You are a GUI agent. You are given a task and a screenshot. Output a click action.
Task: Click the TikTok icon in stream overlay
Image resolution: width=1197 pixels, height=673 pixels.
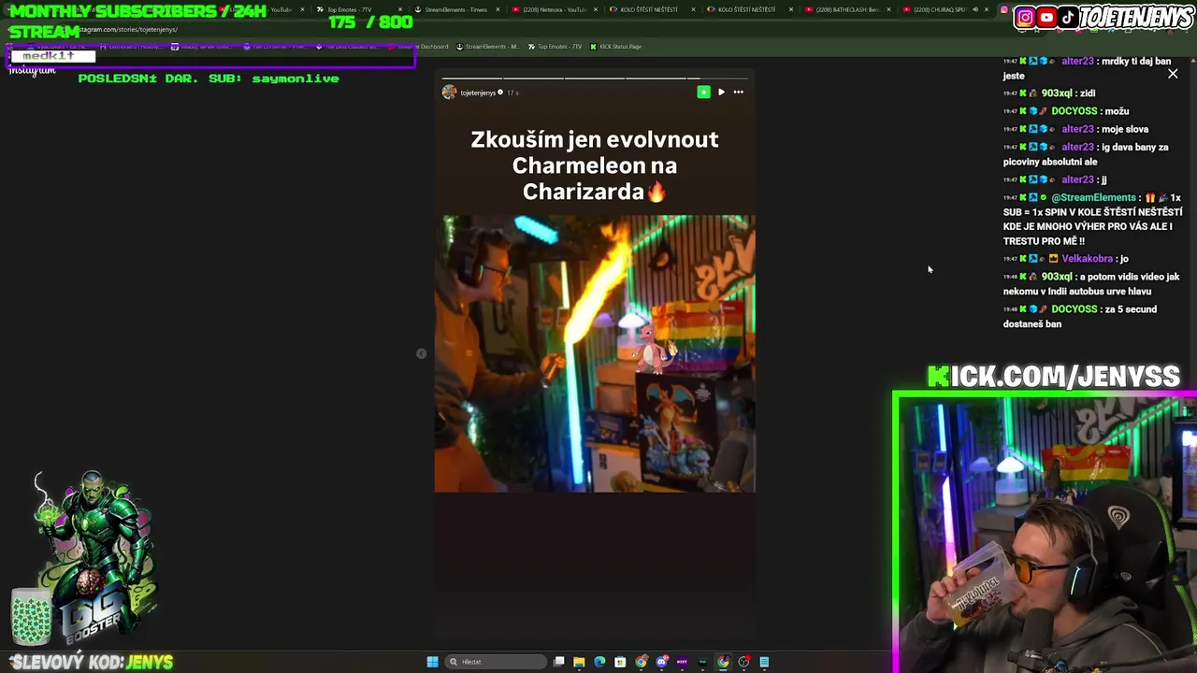tap(1068, 17)
